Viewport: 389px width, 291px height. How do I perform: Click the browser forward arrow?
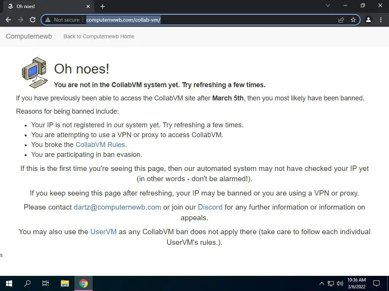pyautogui.click(x=21, y=20)
